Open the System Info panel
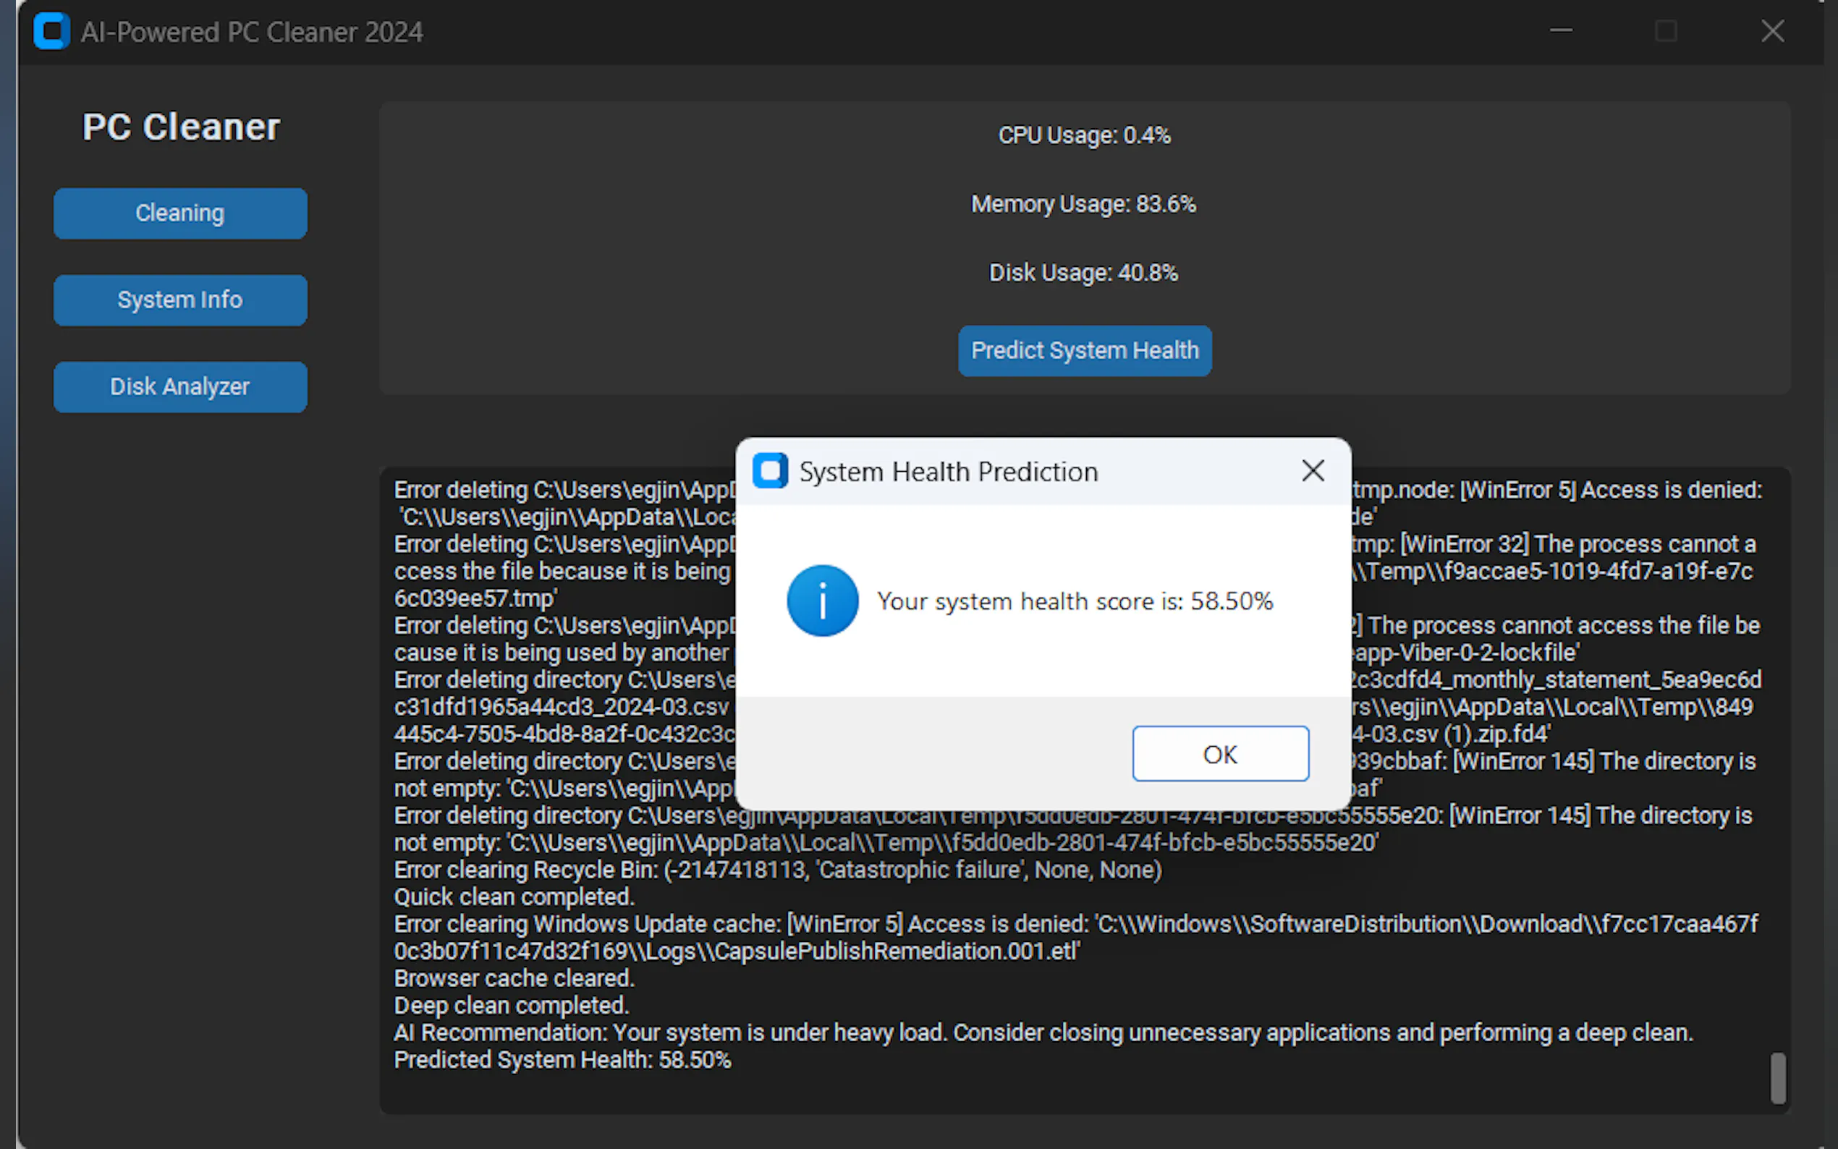This screenshot has width=1838, height=1149. (x=180, y=300)
